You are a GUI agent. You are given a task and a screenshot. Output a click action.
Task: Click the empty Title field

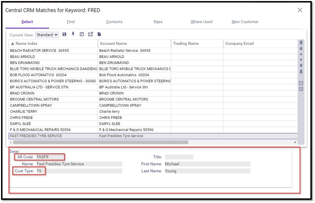click(179, 157)
